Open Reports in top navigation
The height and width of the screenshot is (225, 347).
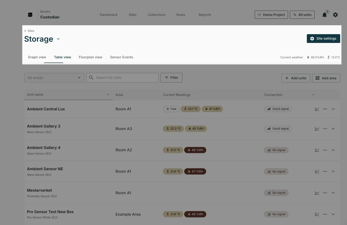click(x=205, y=15)
